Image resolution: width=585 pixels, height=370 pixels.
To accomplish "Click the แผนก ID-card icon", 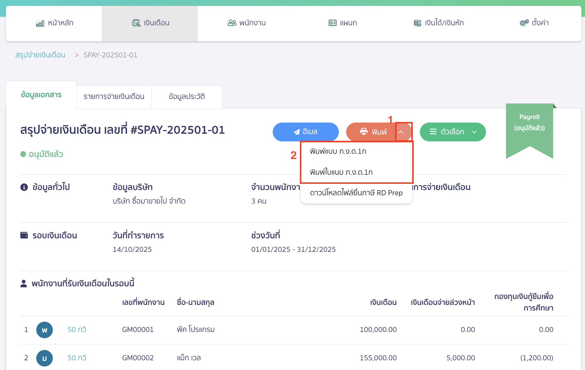I will (x=332, y=23).
